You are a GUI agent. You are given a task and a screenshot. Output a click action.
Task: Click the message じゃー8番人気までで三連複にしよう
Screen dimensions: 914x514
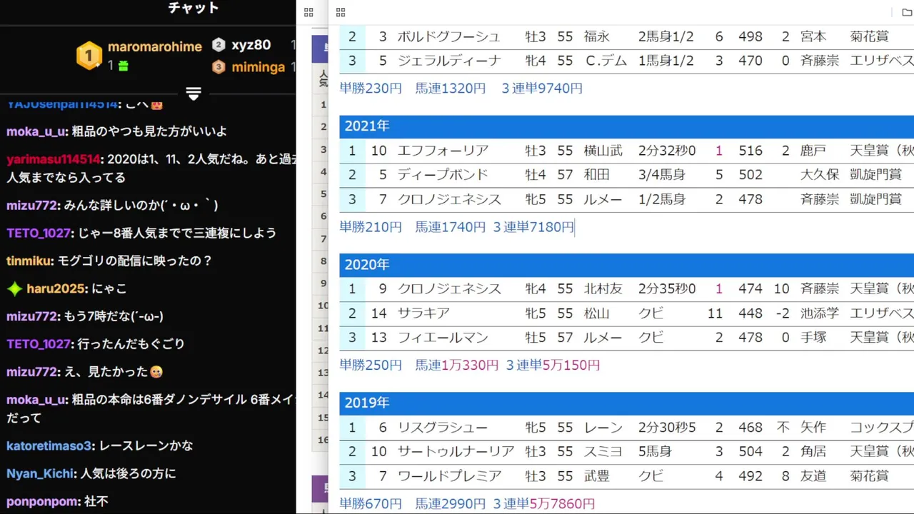click(x=176, y=233)
